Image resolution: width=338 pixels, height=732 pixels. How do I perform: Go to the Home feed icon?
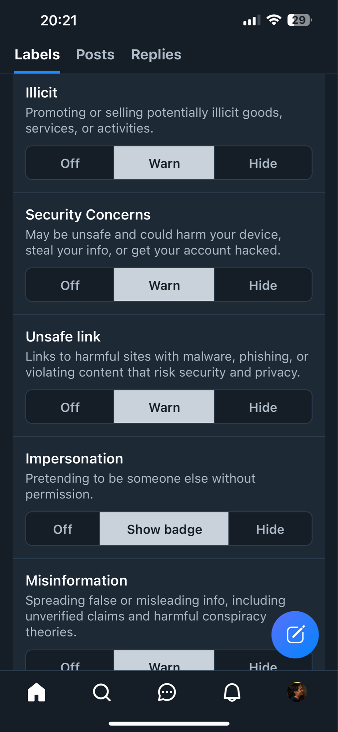pos(37,692)
